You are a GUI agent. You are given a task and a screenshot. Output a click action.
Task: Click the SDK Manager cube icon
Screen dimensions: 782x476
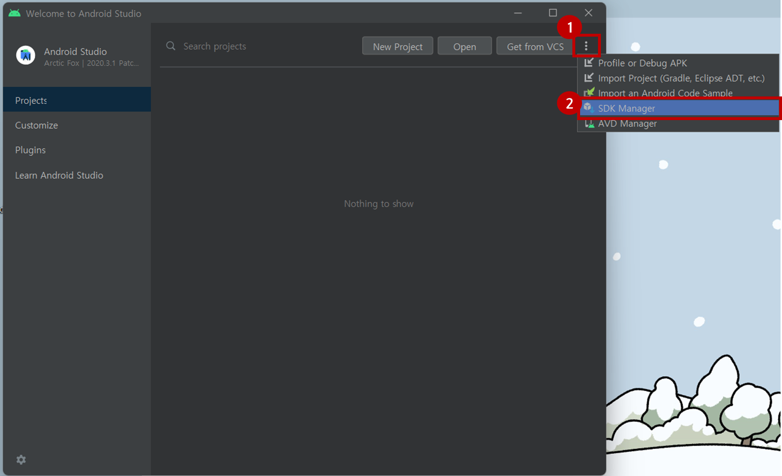tap(588, 108)
